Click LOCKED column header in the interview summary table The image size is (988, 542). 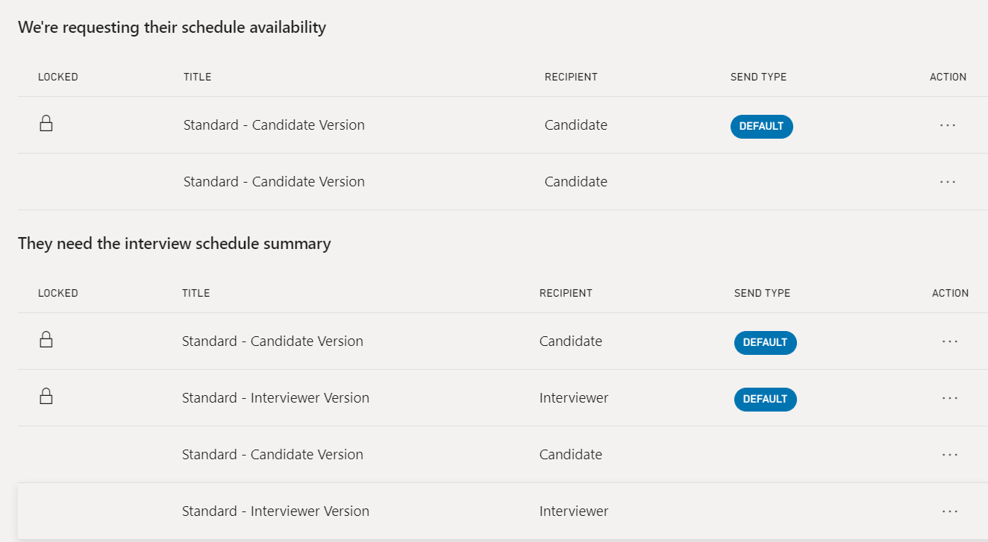click(58, 293)
